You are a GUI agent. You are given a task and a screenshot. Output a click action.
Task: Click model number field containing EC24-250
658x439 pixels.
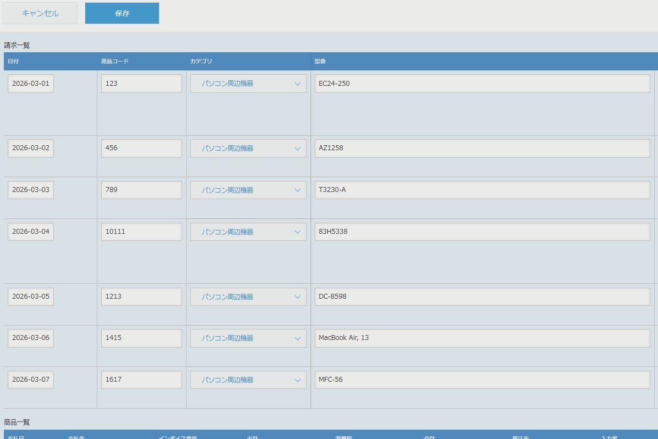point(482,84)
